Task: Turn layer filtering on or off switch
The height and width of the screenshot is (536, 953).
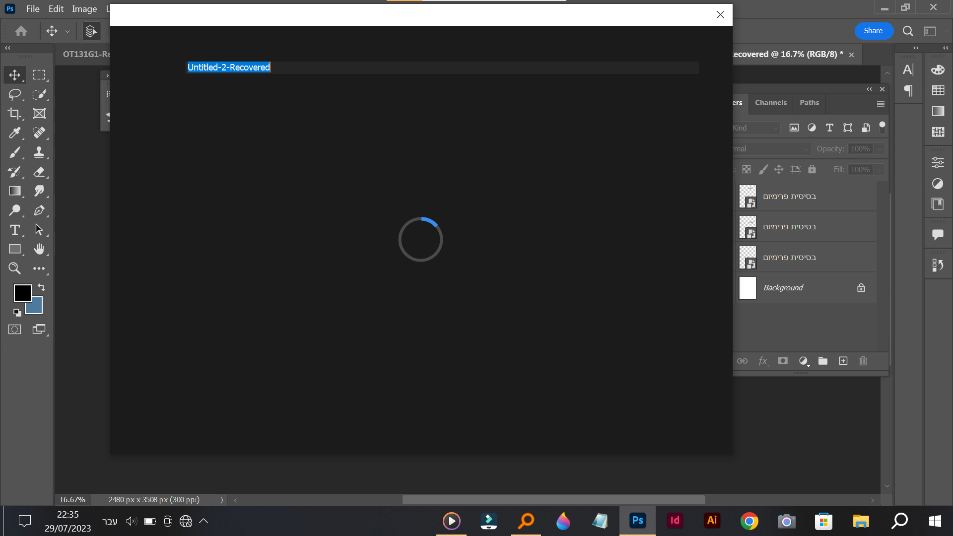Action: 882,128
